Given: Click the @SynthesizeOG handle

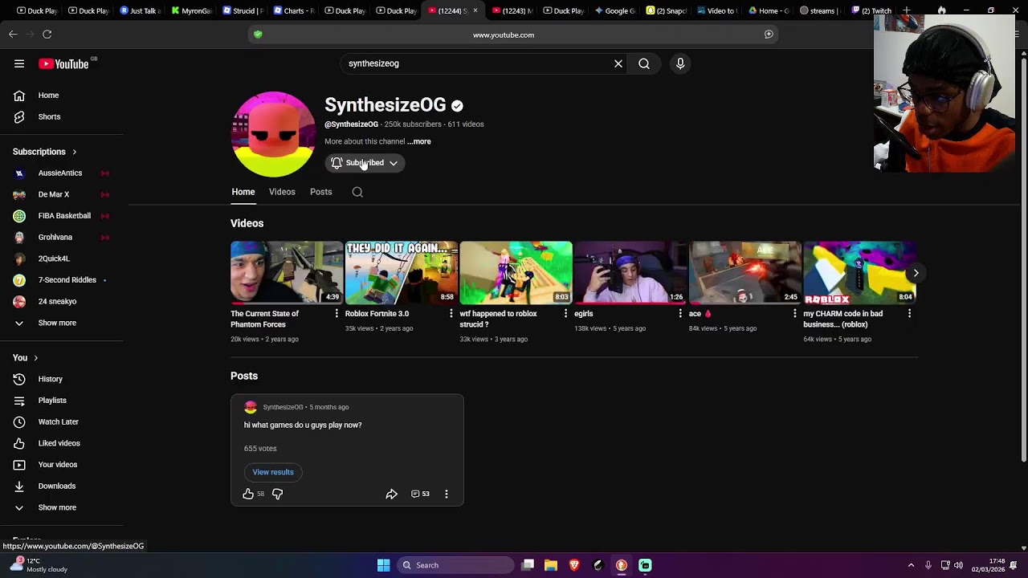Looking at the screenshot, I should (351, 124).
